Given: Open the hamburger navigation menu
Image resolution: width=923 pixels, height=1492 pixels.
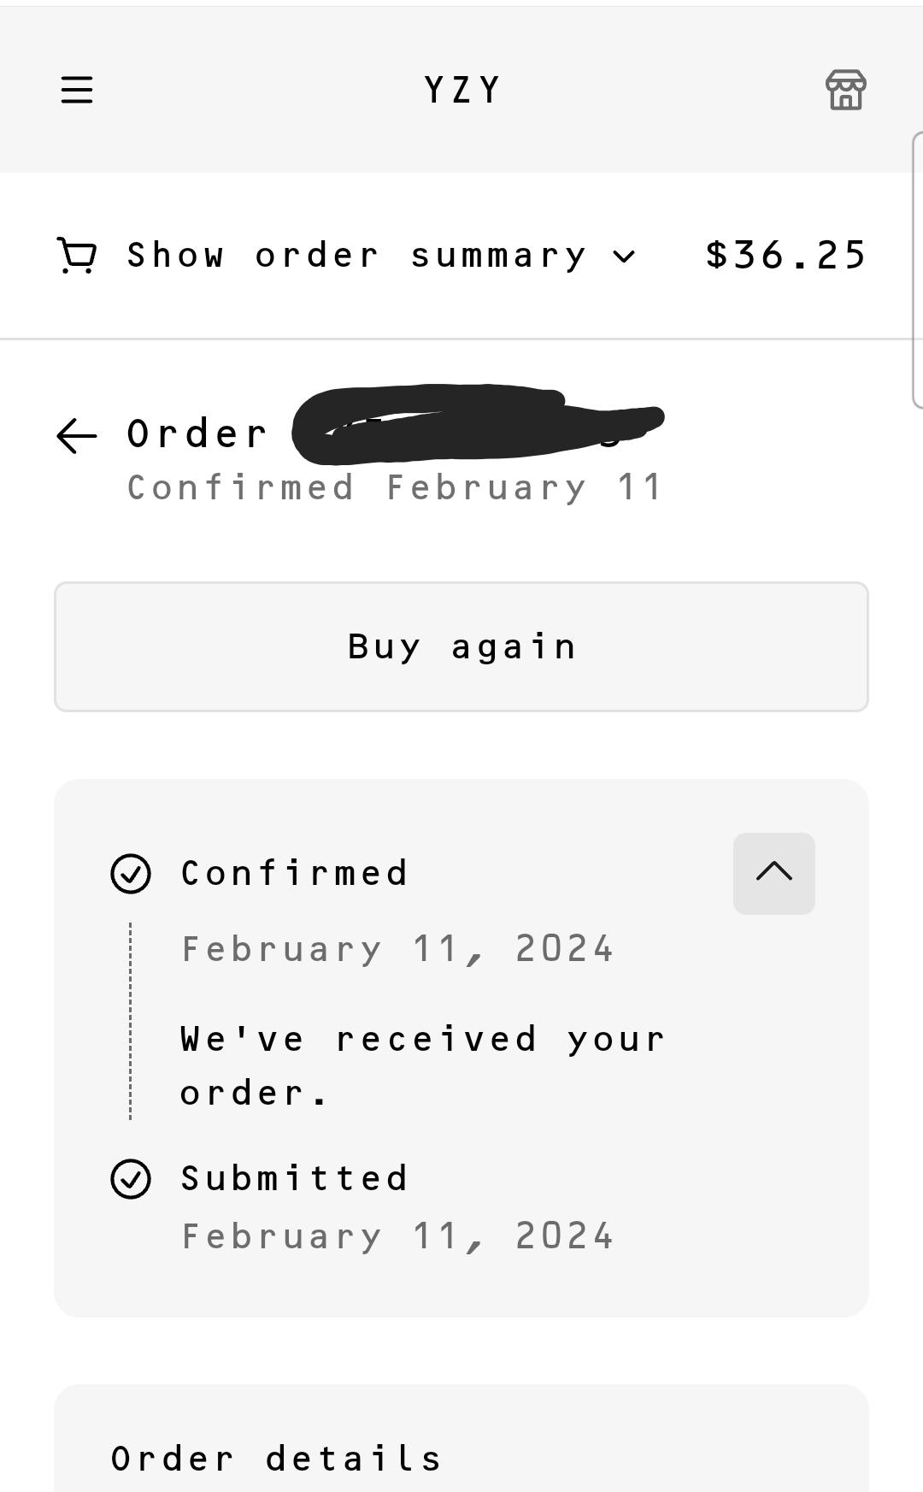Looking at the screenshot, I should [77, 89].
